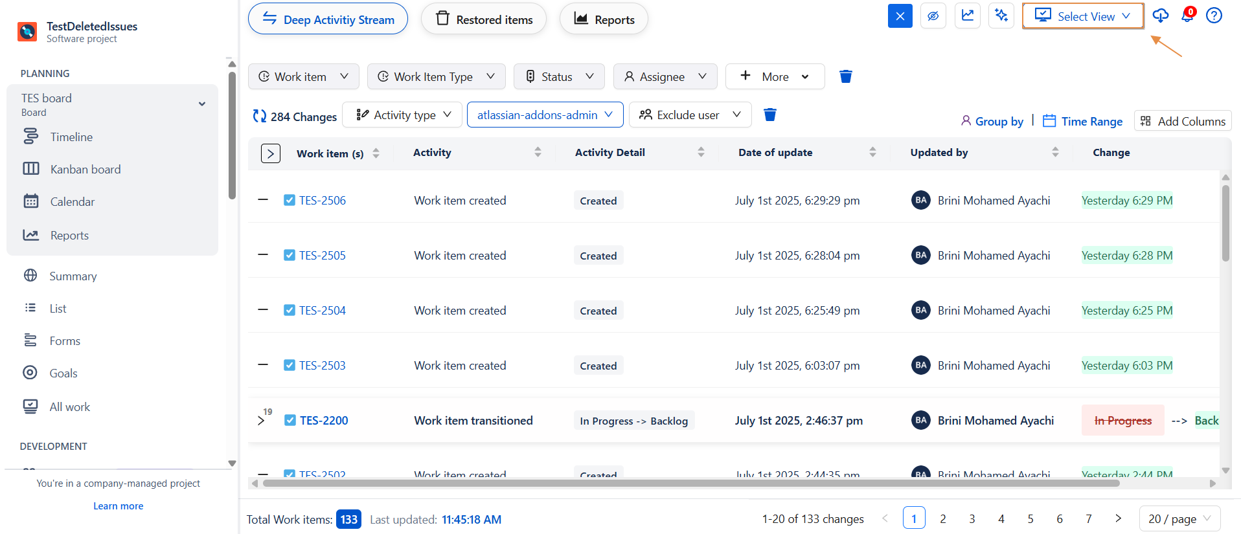Open the line chart icon in top toolbar
The height and width of the screenshot is (534, 1241).
coord(968,16)
